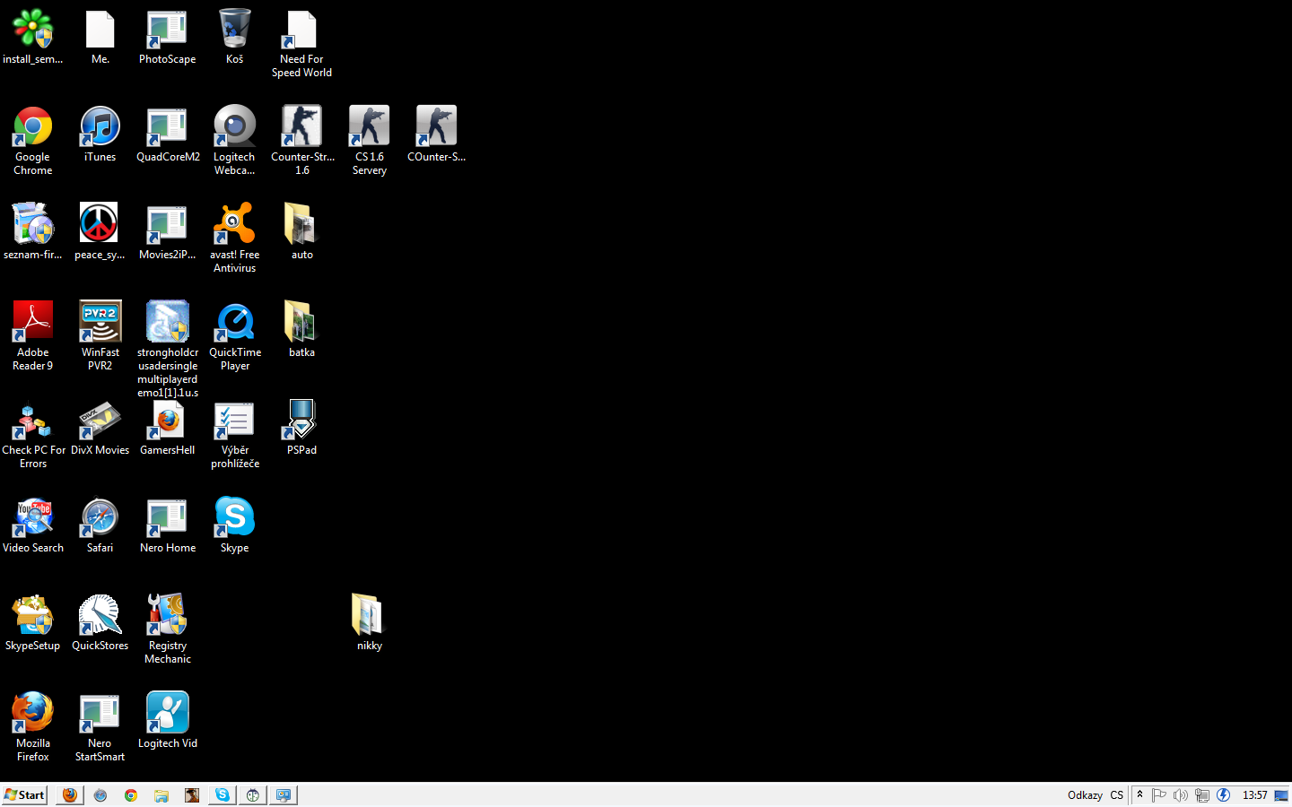Select the Check PC For Errors icon
The image size is (1292, 807).
(x=33, y=421)
